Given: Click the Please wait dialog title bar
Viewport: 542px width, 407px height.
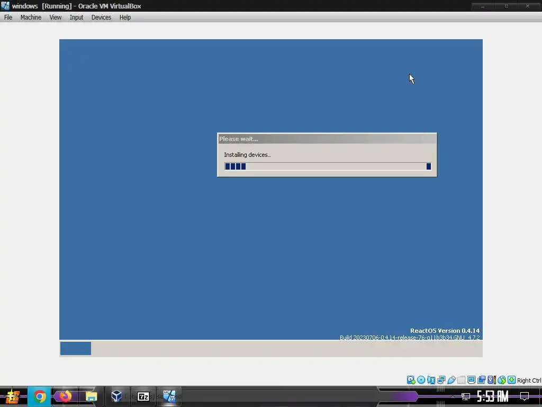Looking at the screenshot, I should click(327, 139).
